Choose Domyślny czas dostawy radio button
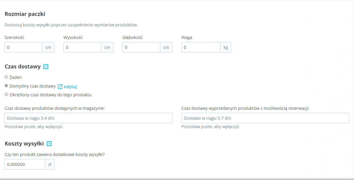This screenshot has height=180, width=354. click(7, 86)
